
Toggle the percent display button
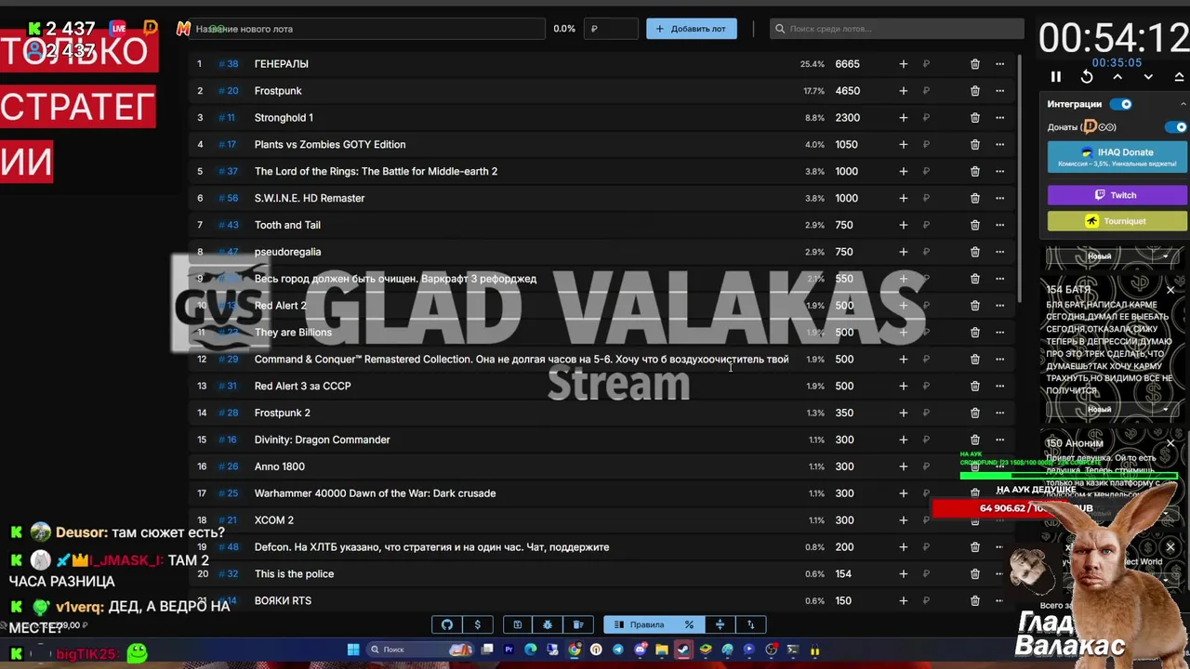pos(689,625)
